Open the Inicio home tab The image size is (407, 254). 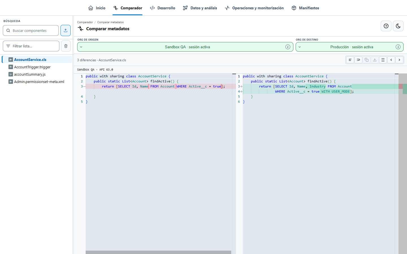click(97, 8)
